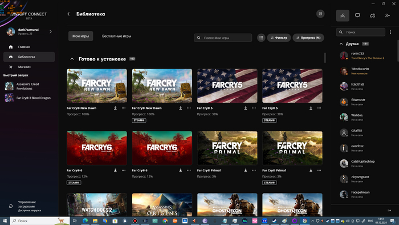Switch to the Бесплатные игры tab
This screenshot has height=225, width=399.
[116, 36]
